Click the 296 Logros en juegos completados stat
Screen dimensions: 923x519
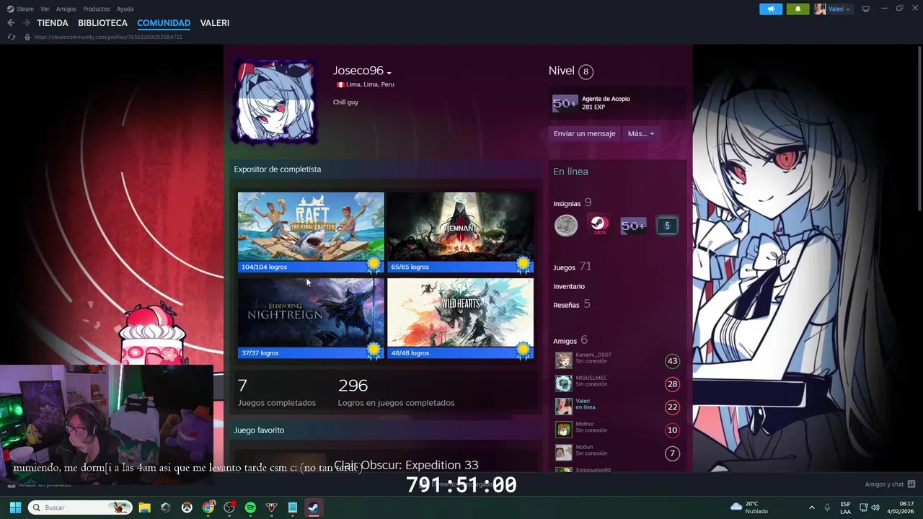[x=396, y=393]
